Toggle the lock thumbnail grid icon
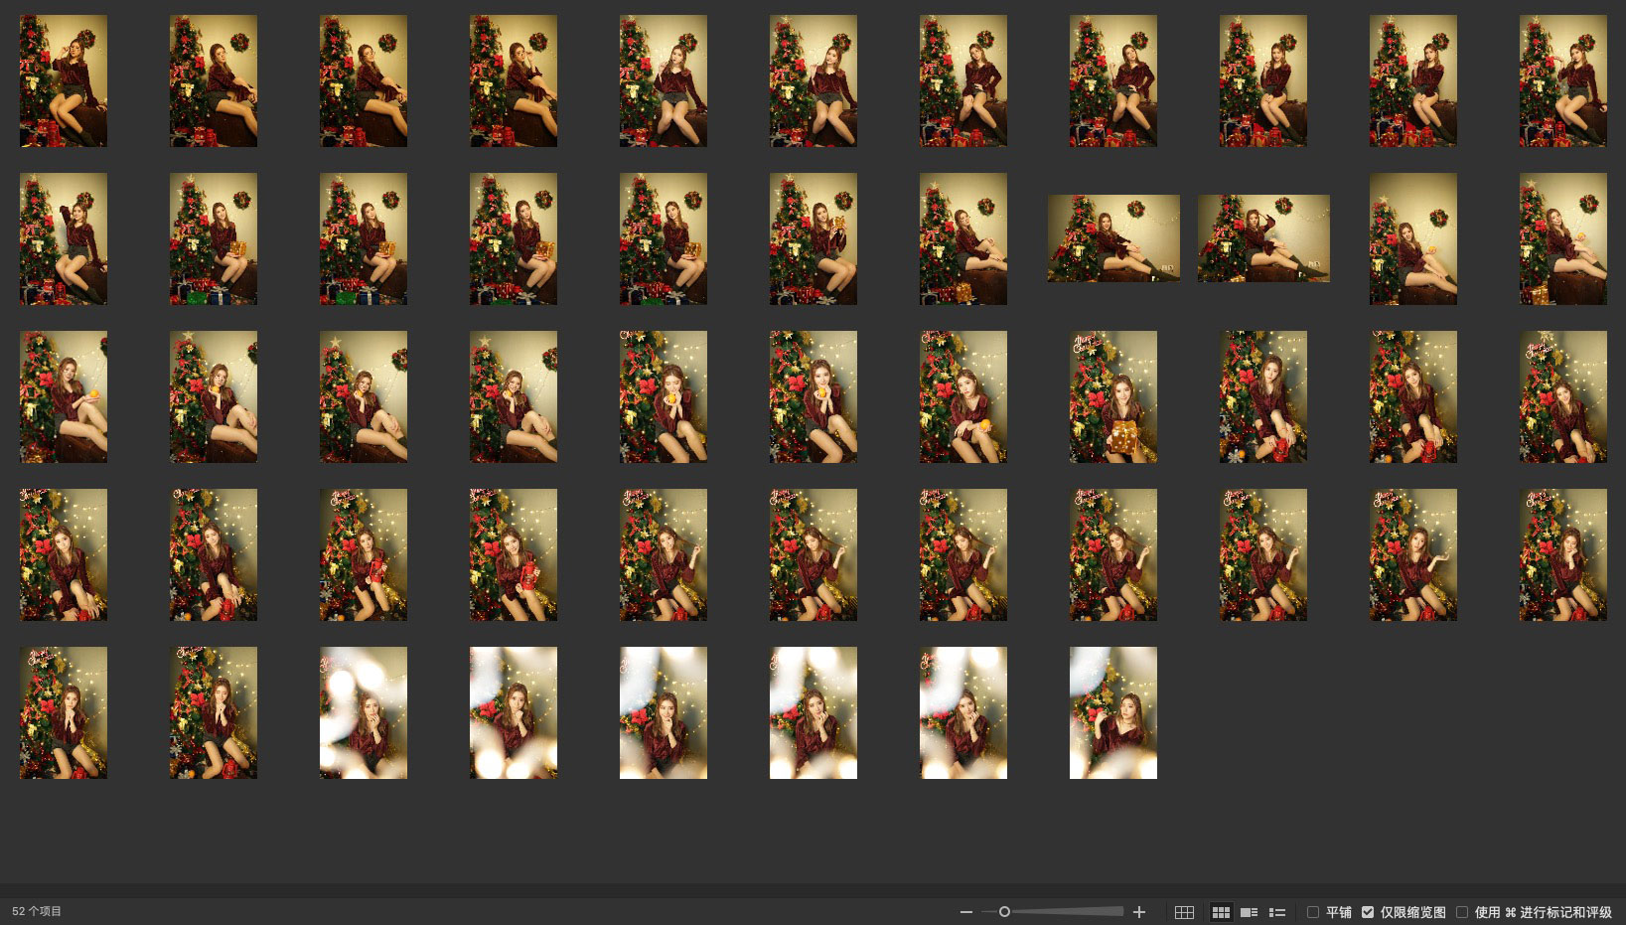 1184,912
